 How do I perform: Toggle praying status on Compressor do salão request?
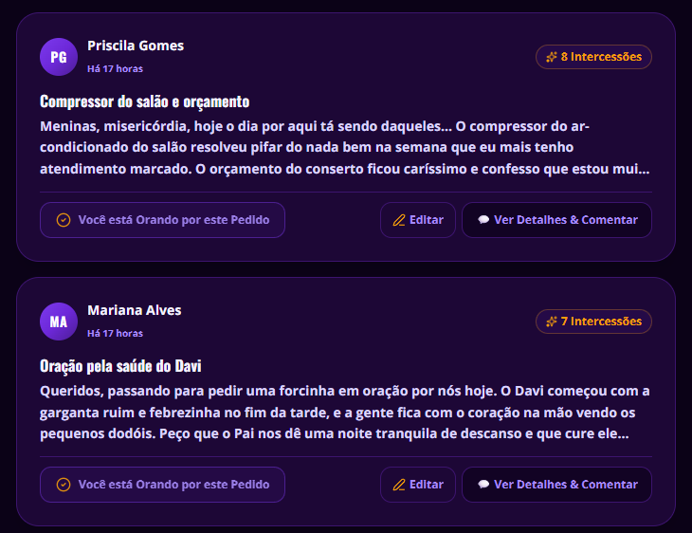click(x=162, y=220)
